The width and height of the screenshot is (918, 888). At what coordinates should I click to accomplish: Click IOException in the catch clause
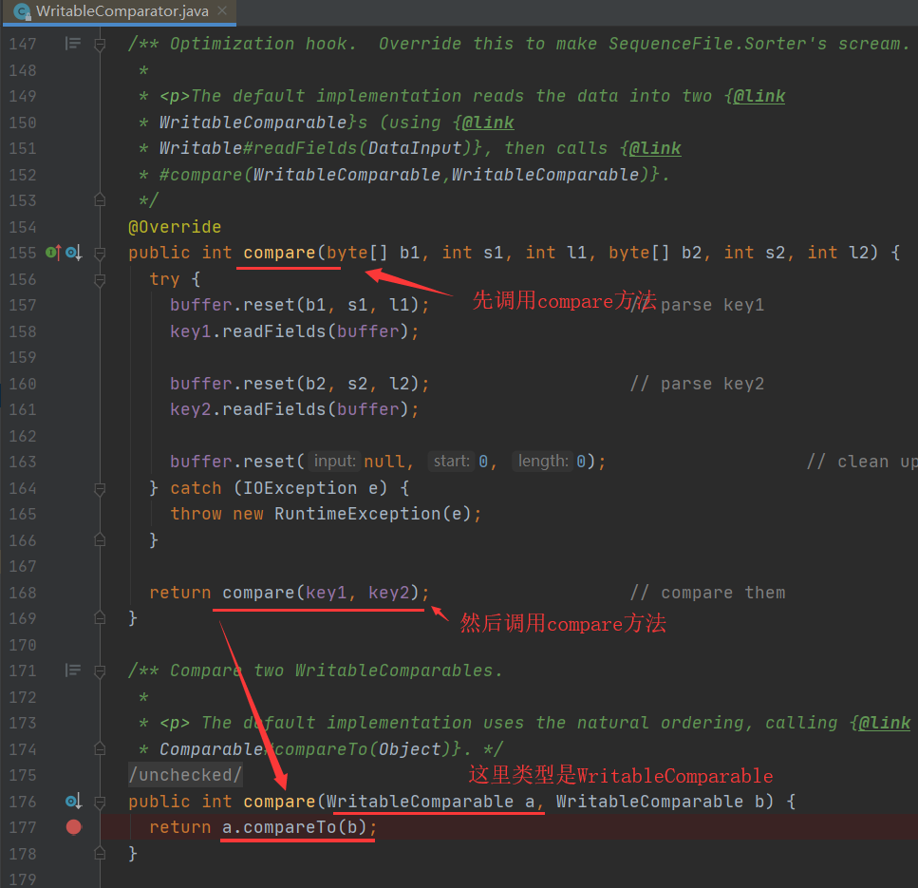pos(300,488)
